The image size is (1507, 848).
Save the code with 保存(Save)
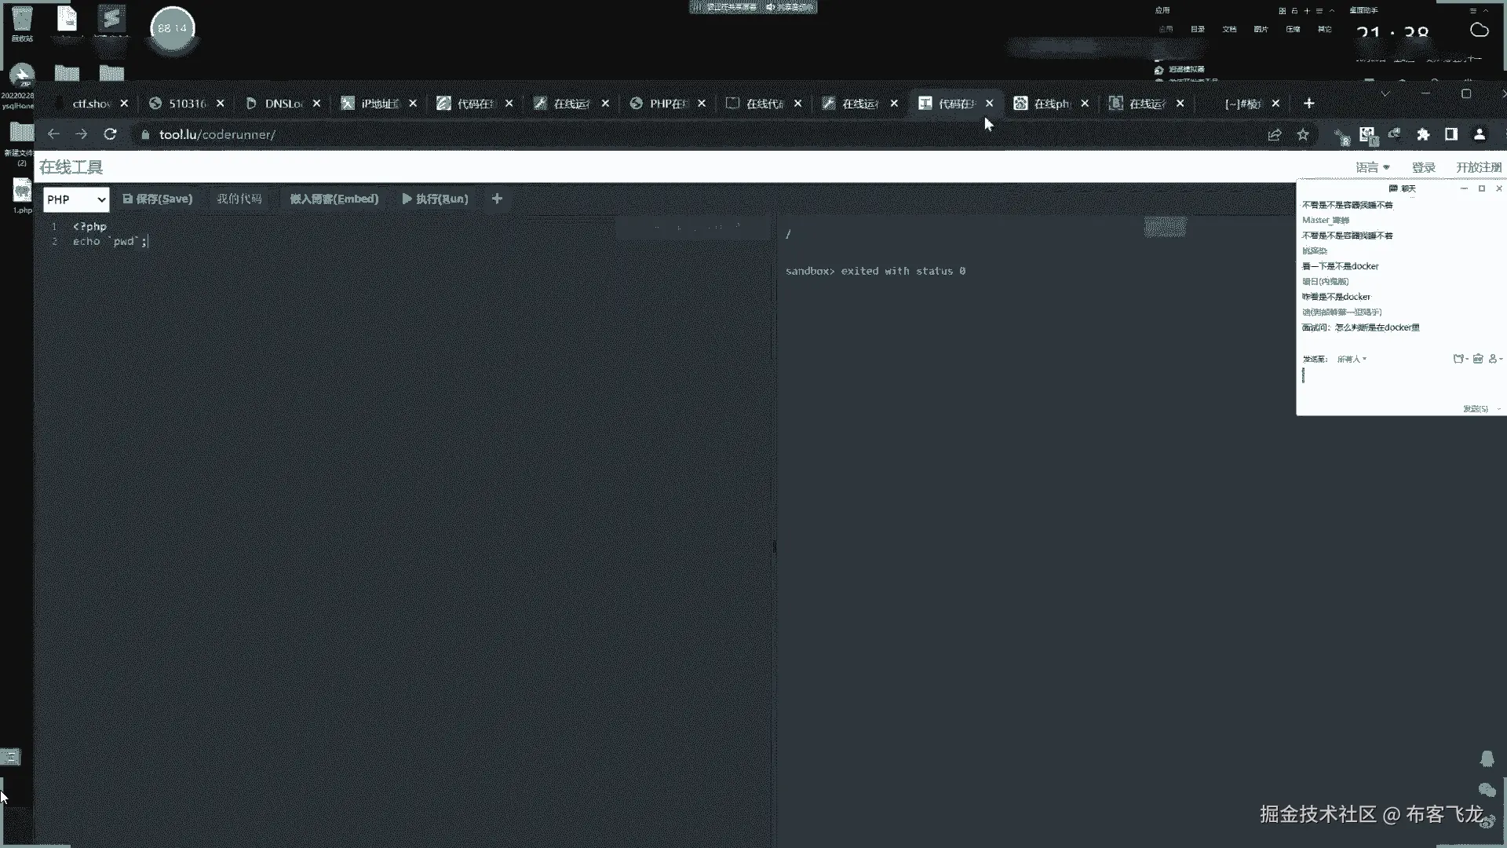pyautogui.click(x=157, y=199)
